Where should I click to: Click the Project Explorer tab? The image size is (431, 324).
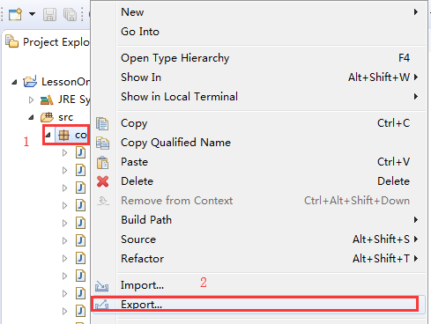[48, 42]
